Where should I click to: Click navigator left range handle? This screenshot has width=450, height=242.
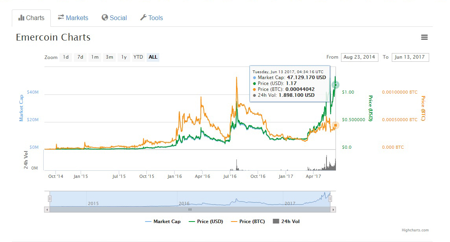(50, 199)
